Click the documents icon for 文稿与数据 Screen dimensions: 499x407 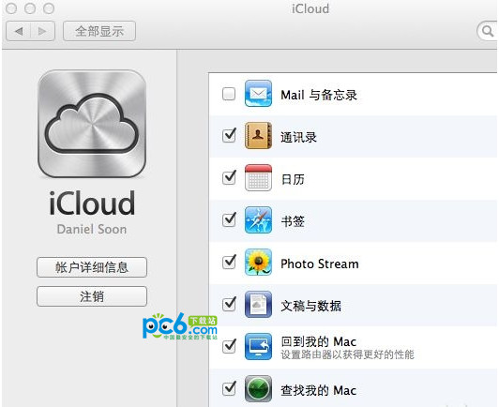258,305
